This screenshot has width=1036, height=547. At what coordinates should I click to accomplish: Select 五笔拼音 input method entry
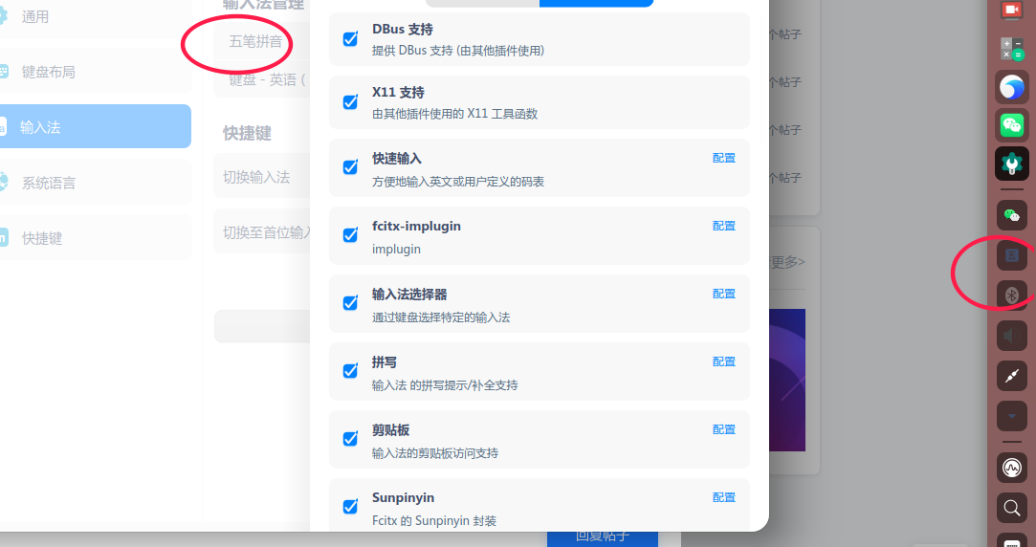coord(262,42)
